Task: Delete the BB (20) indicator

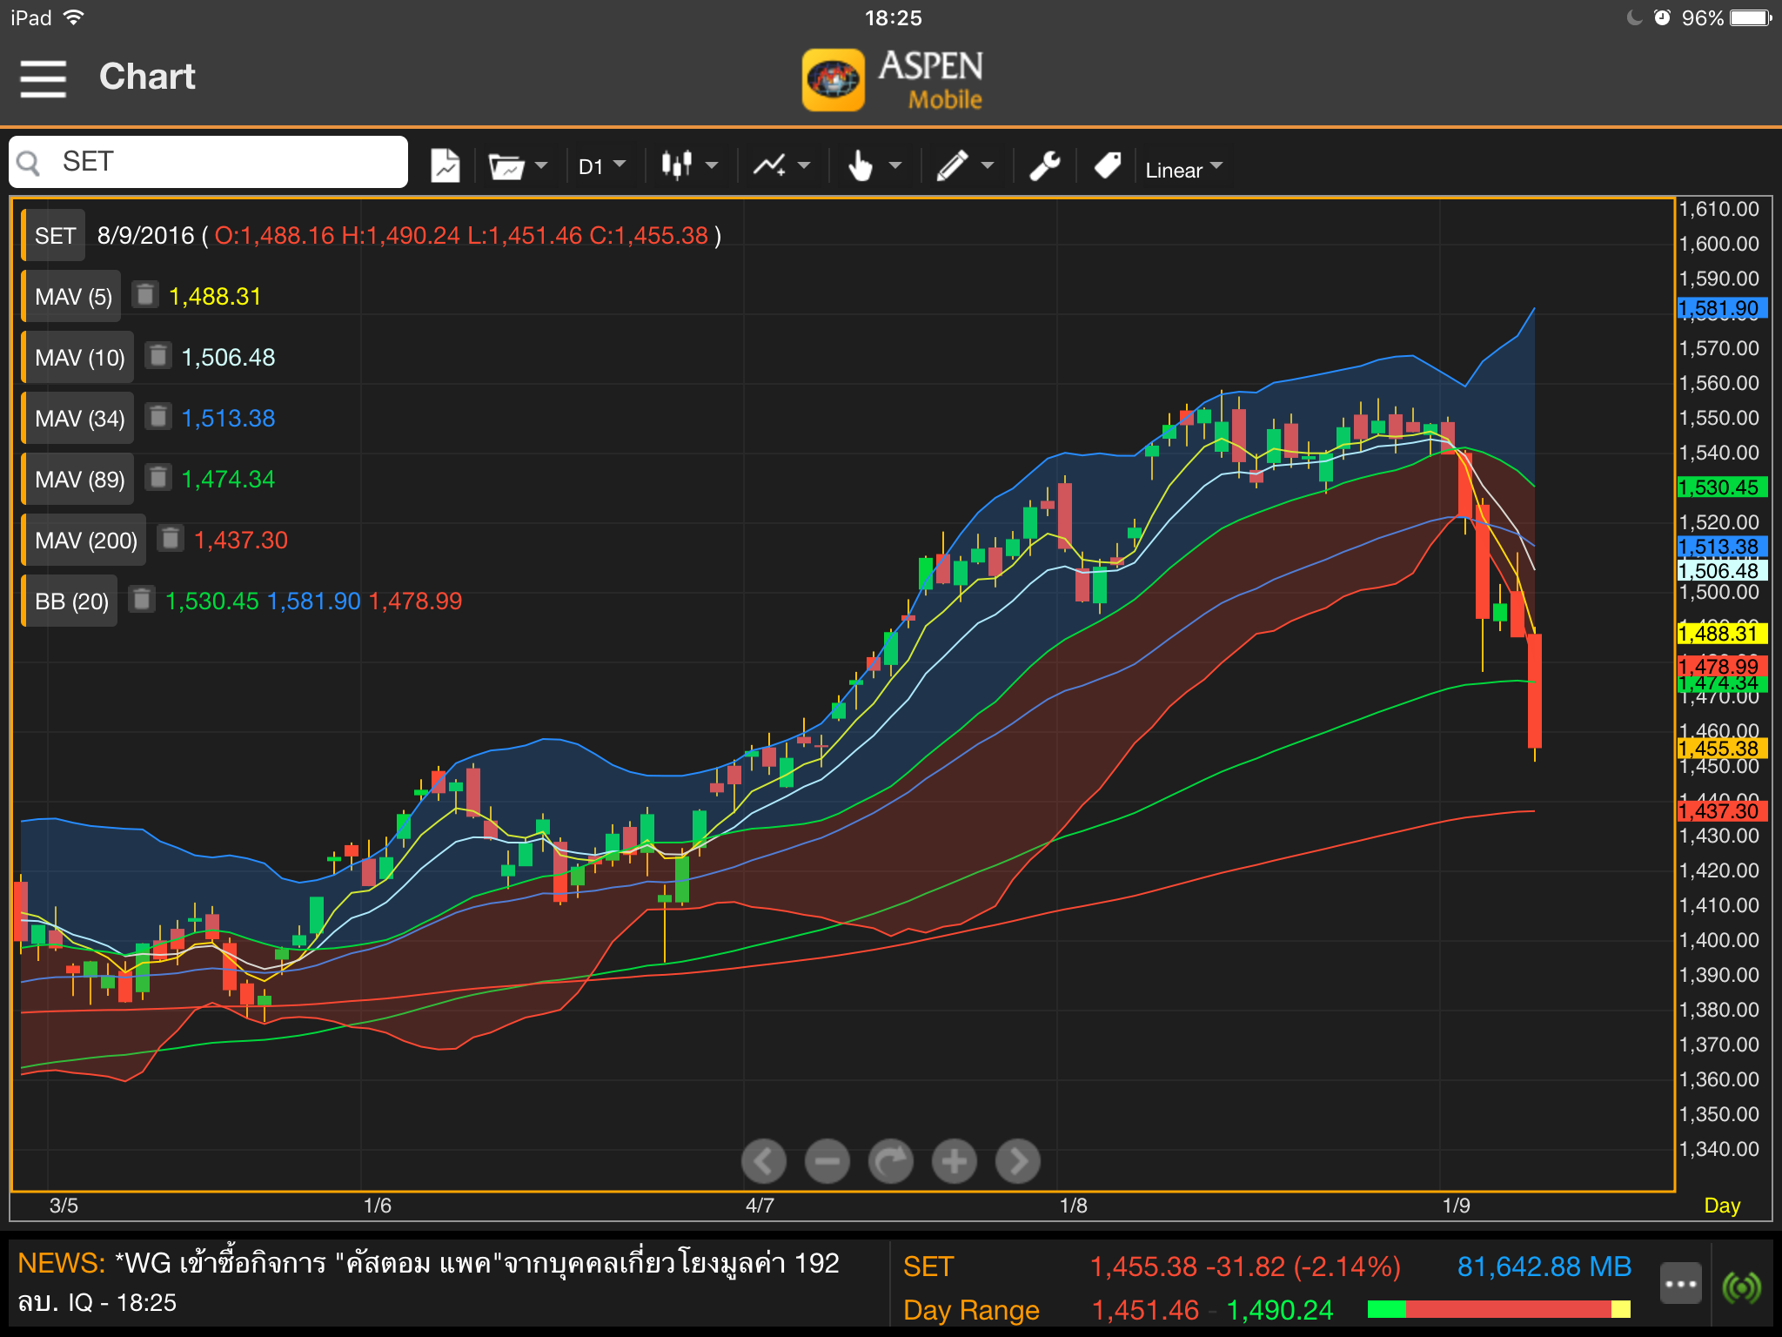Action: [x=142, y=600]
